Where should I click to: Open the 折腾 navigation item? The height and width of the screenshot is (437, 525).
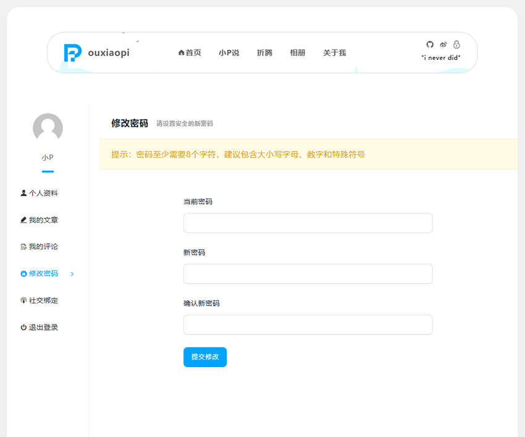[x=264, y=53]
